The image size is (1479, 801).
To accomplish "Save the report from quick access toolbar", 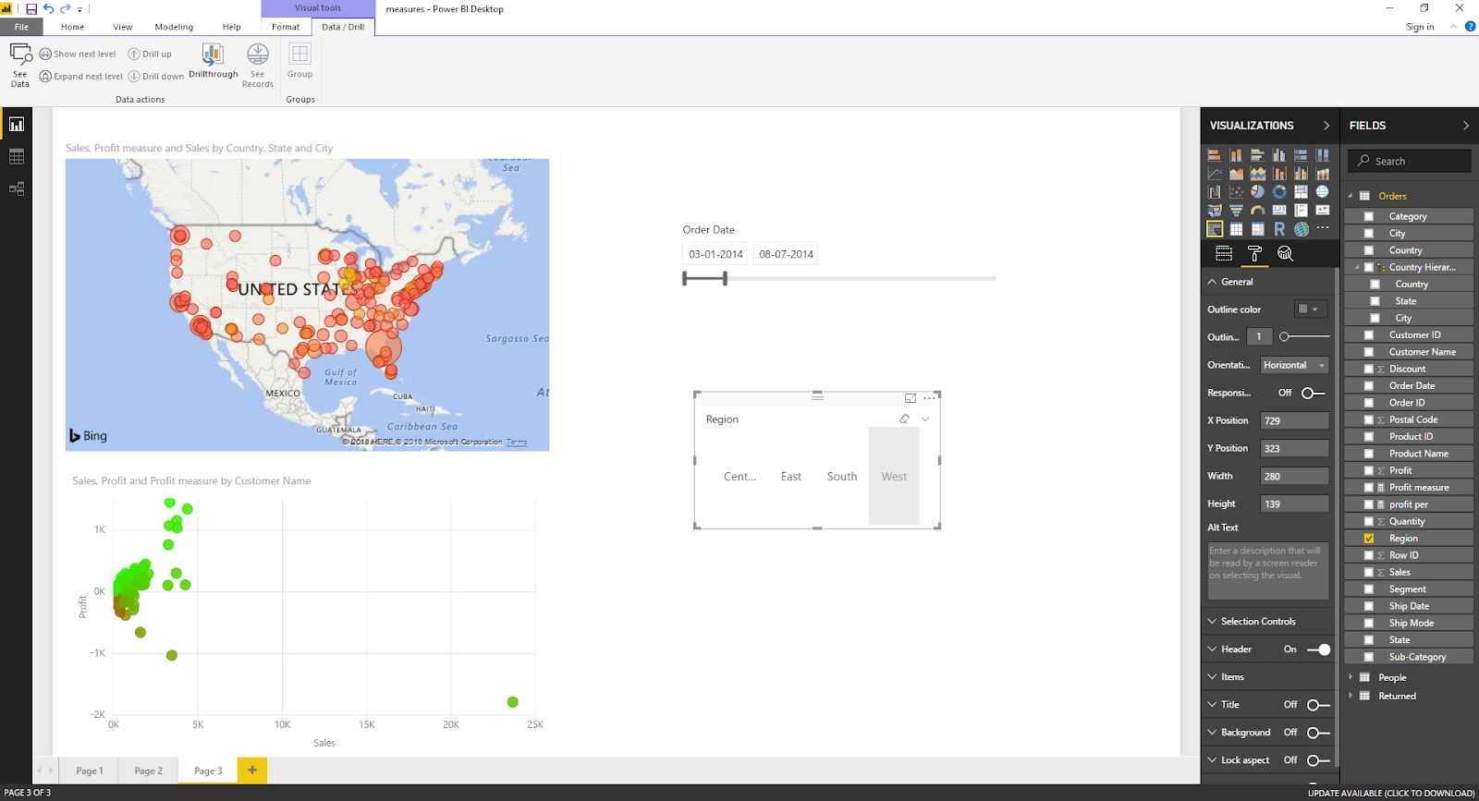I will pos(31,9).
